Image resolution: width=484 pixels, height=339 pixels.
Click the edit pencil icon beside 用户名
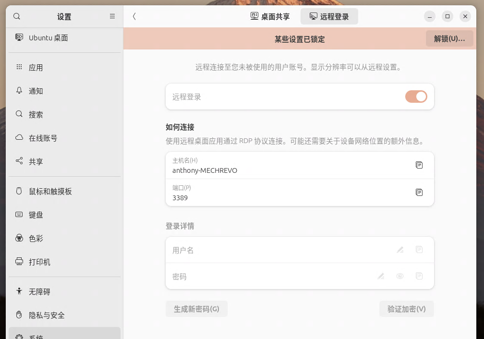point(400,250)
